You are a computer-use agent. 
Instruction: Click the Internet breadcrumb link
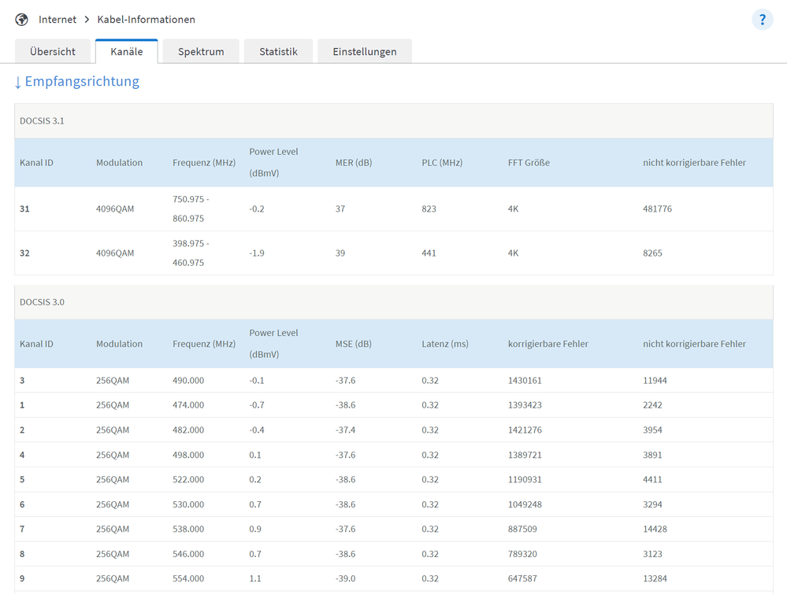tap(58, 20)
